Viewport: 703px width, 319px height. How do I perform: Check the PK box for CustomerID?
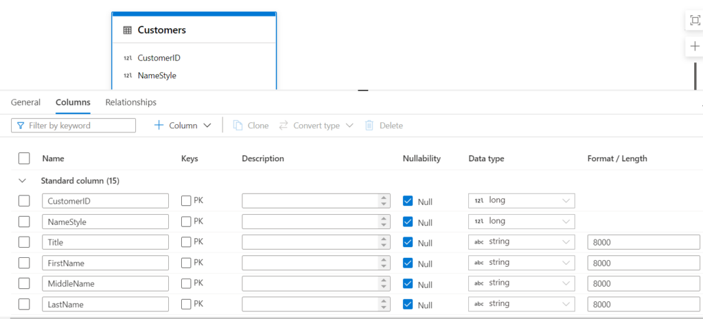click(x=186, y=201)
